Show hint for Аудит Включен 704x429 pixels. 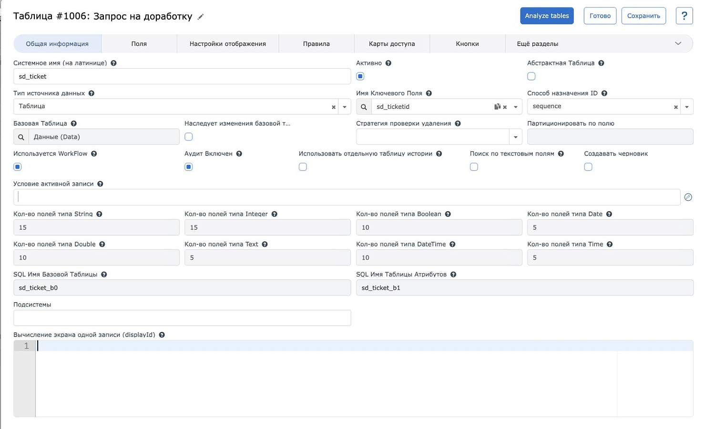pyautogui.click(x=239, y=153)
